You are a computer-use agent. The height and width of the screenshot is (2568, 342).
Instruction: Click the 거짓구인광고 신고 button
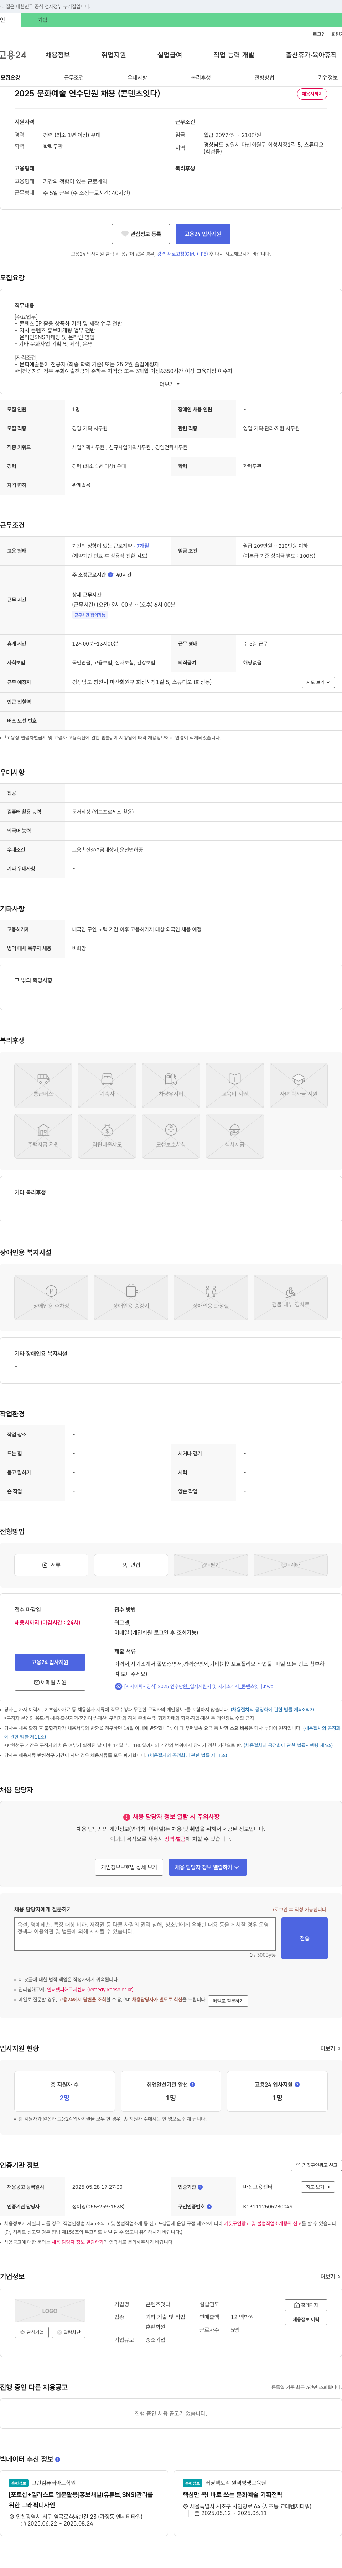click(x=315, y=2165)
